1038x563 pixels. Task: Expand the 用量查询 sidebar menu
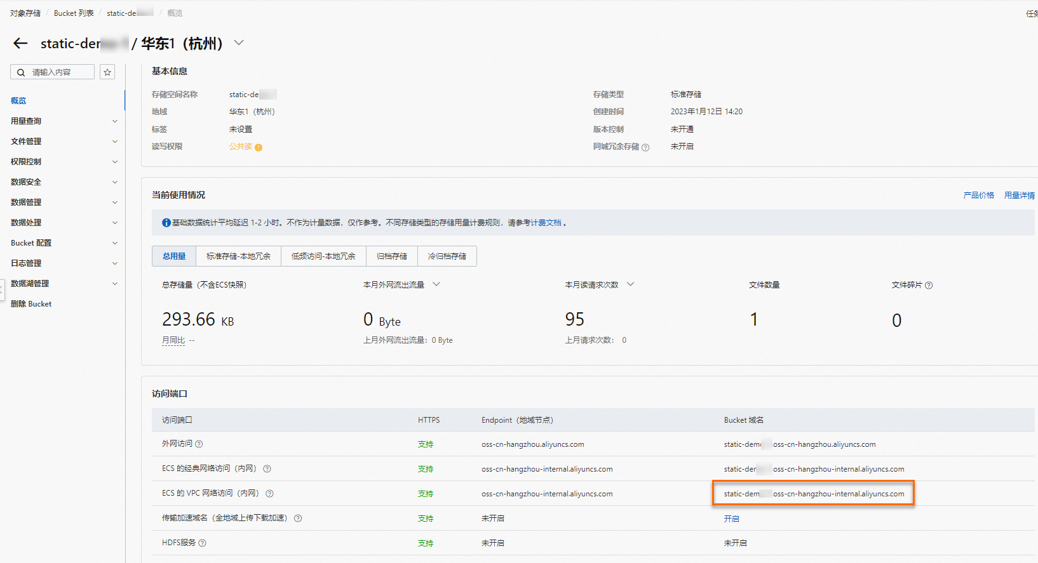tap(115, 121)
